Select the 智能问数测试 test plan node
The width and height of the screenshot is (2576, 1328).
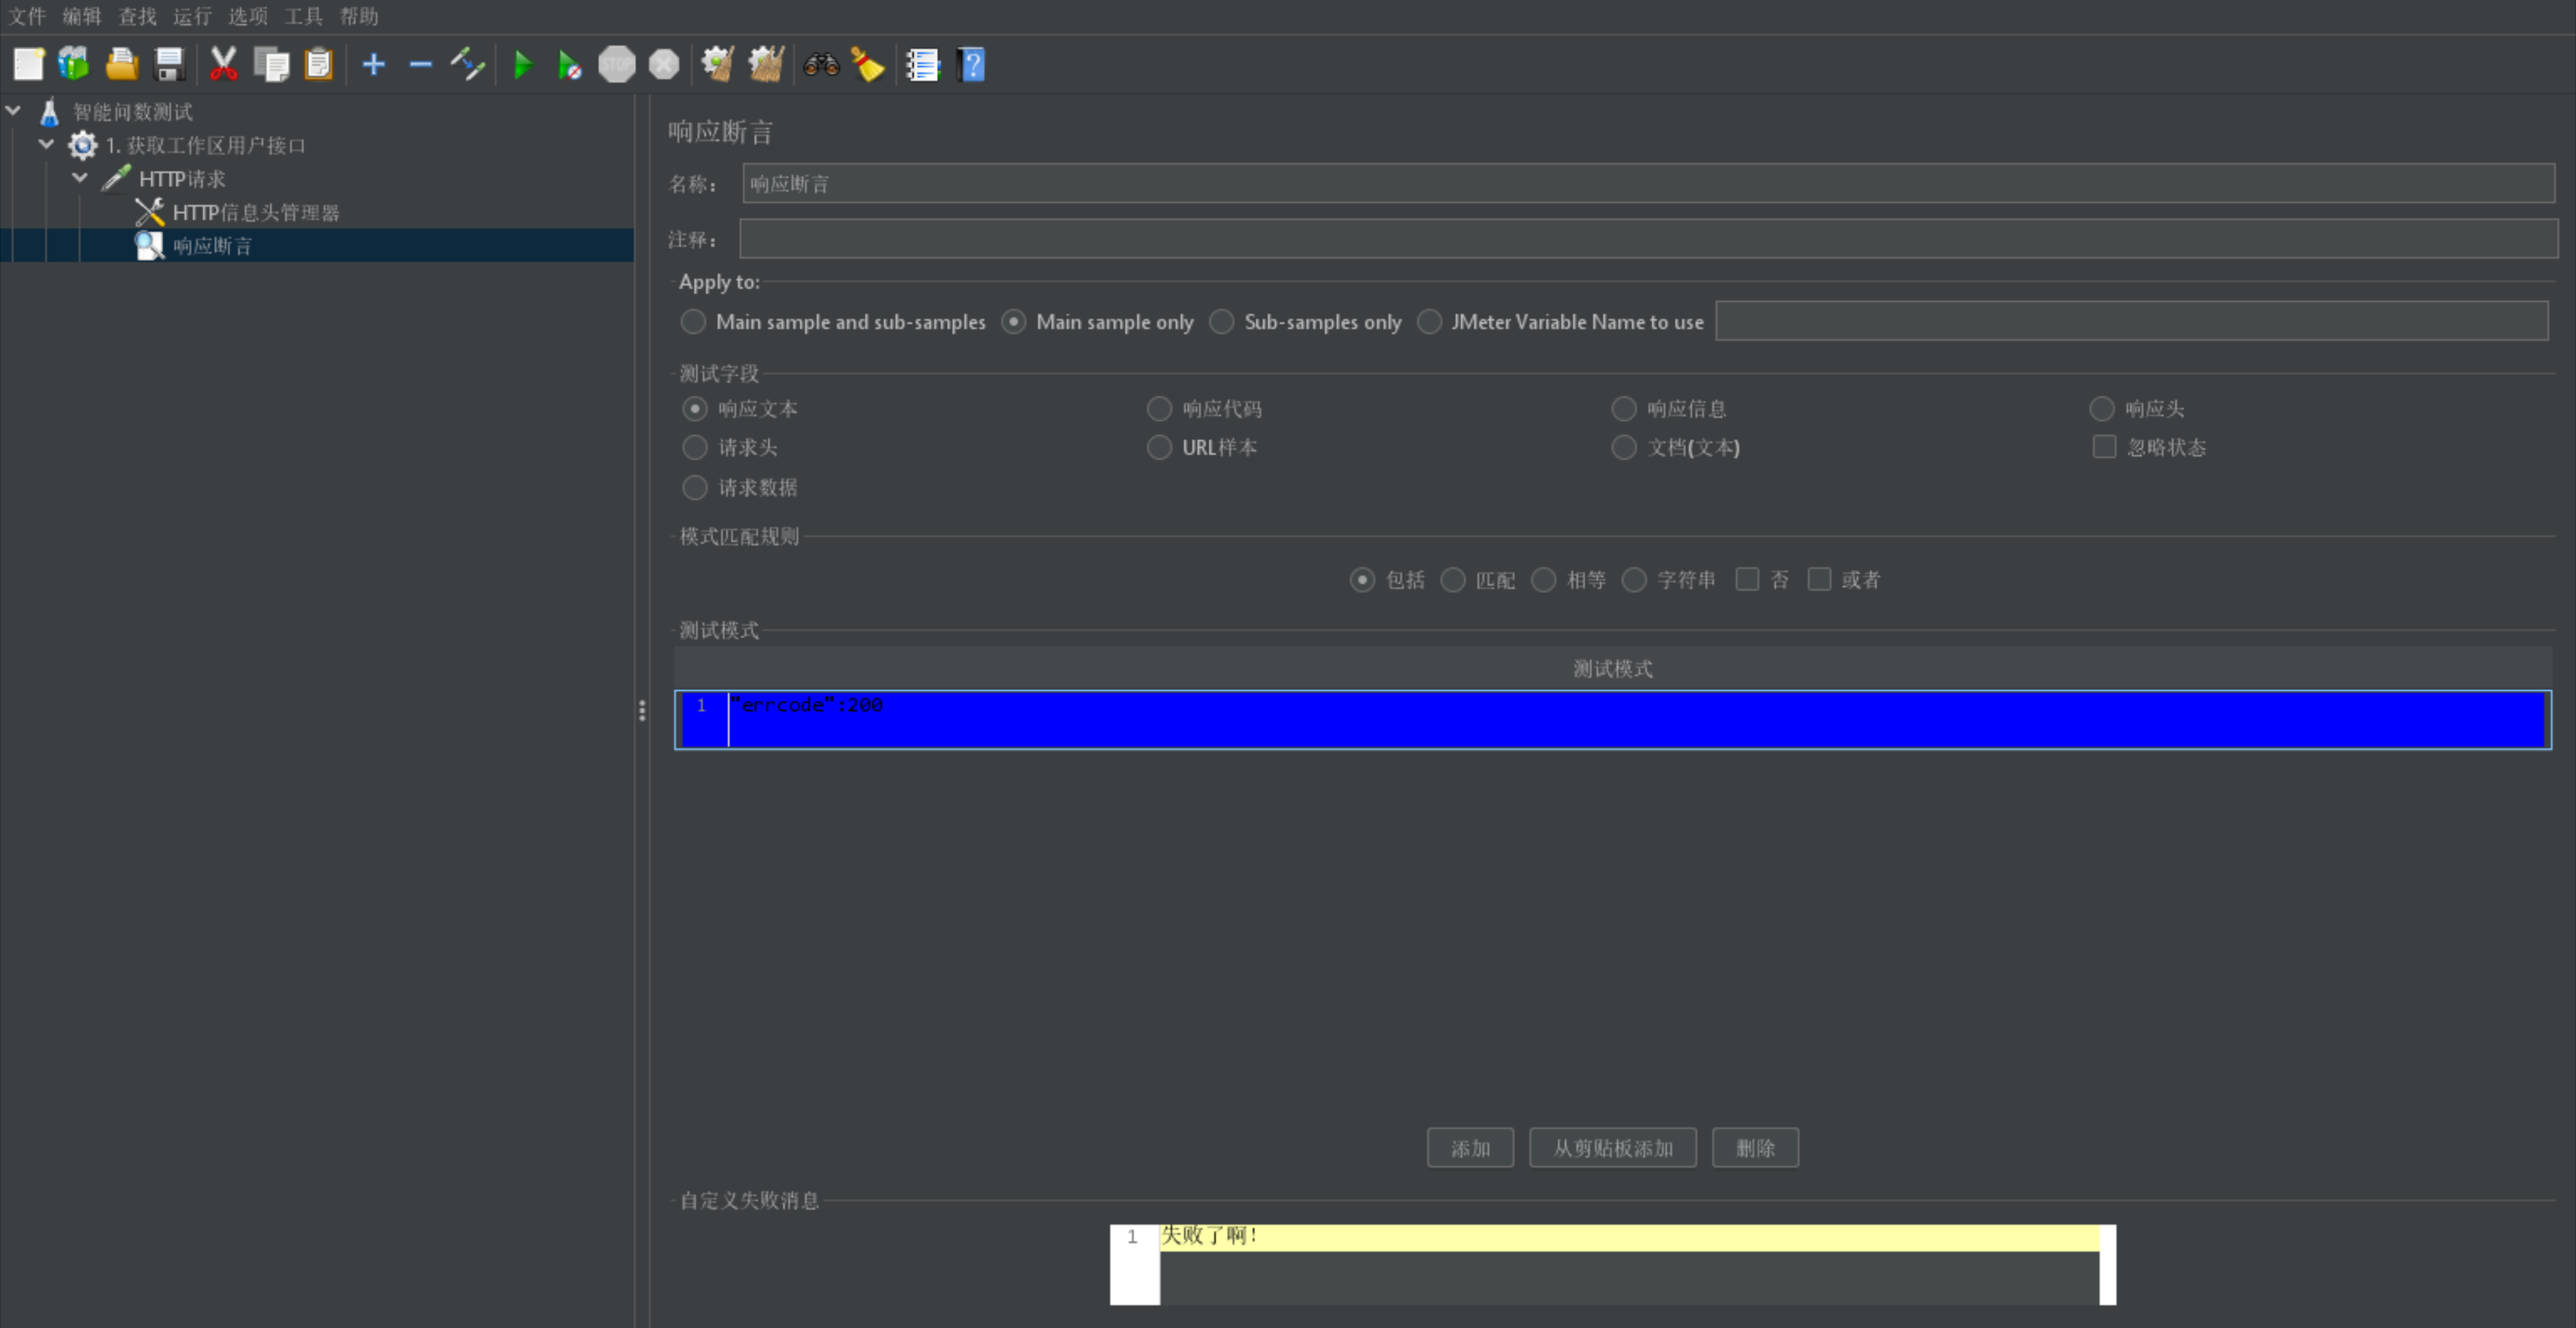[x=133, y=112]
